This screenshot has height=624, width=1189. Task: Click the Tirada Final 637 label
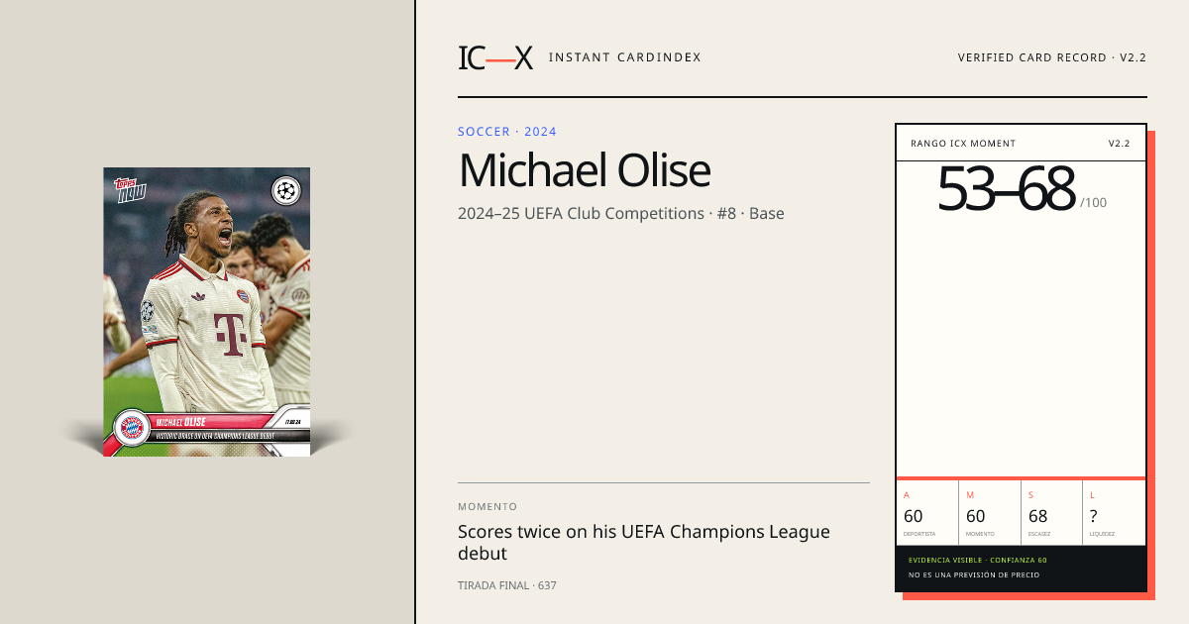(507, 585)
